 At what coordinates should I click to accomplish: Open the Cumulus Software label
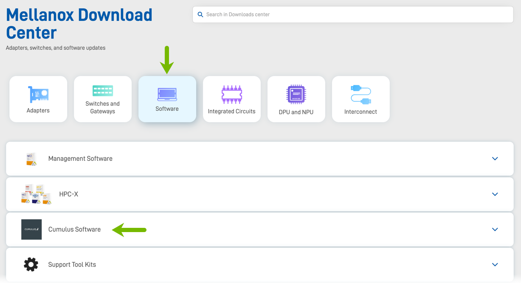[74, 230]
